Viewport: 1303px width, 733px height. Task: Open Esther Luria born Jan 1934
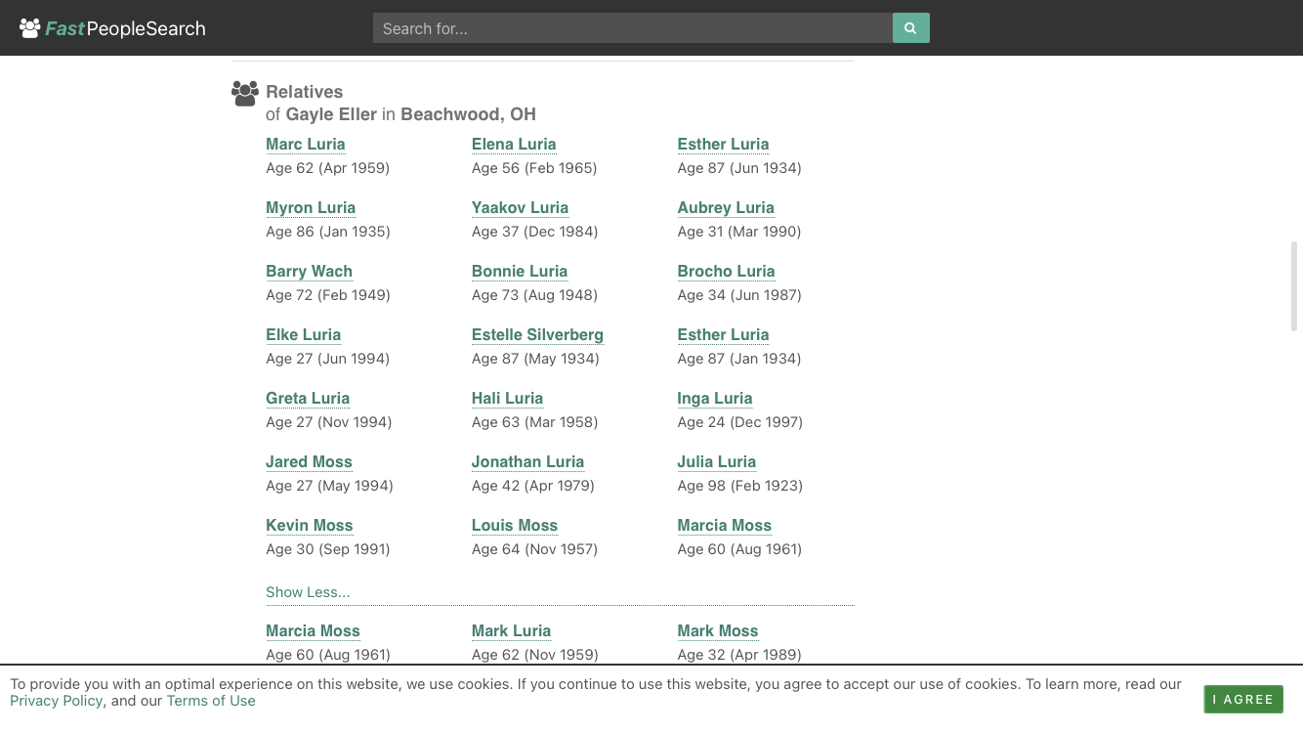[723, 334]
